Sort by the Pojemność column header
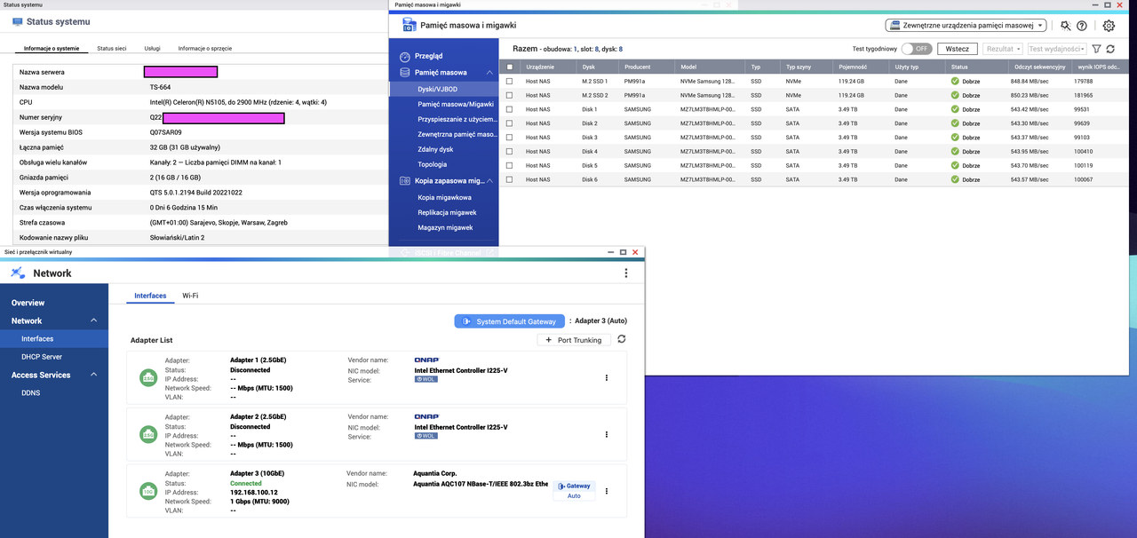 tap(854, 67)
